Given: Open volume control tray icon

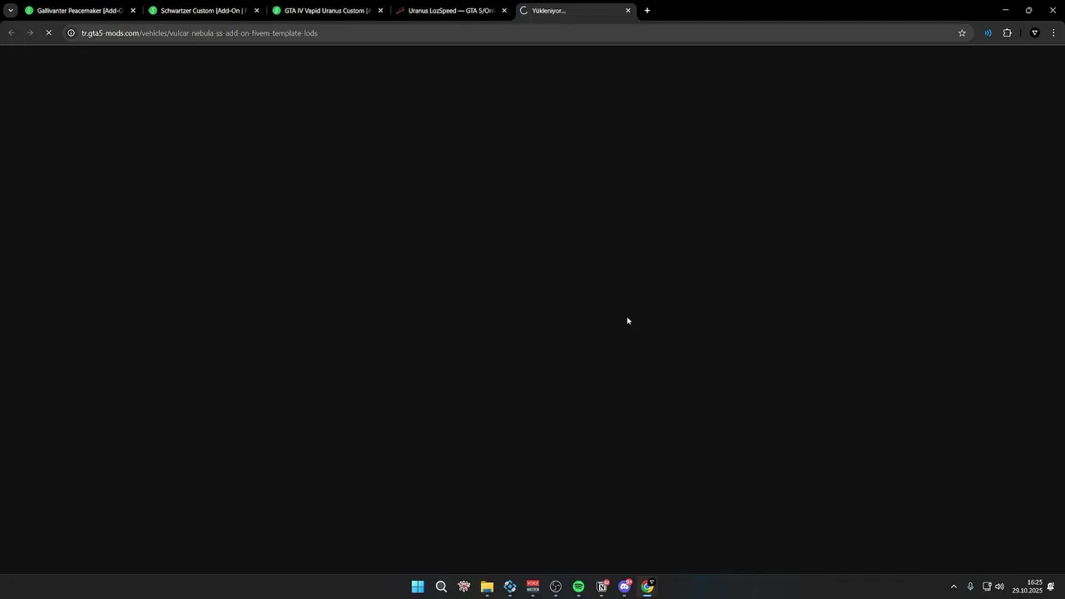Looking at the screenshot, I should (999, 587).
